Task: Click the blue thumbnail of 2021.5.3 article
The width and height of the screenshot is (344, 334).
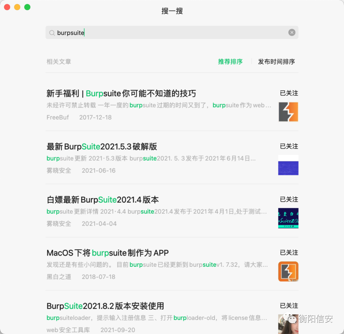Action: pyautogui.click(x=288, y=165)
